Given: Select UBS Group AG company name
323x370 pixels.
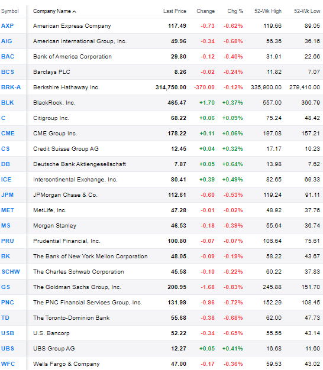Looking at the screenshot, I should coord(54,348).
